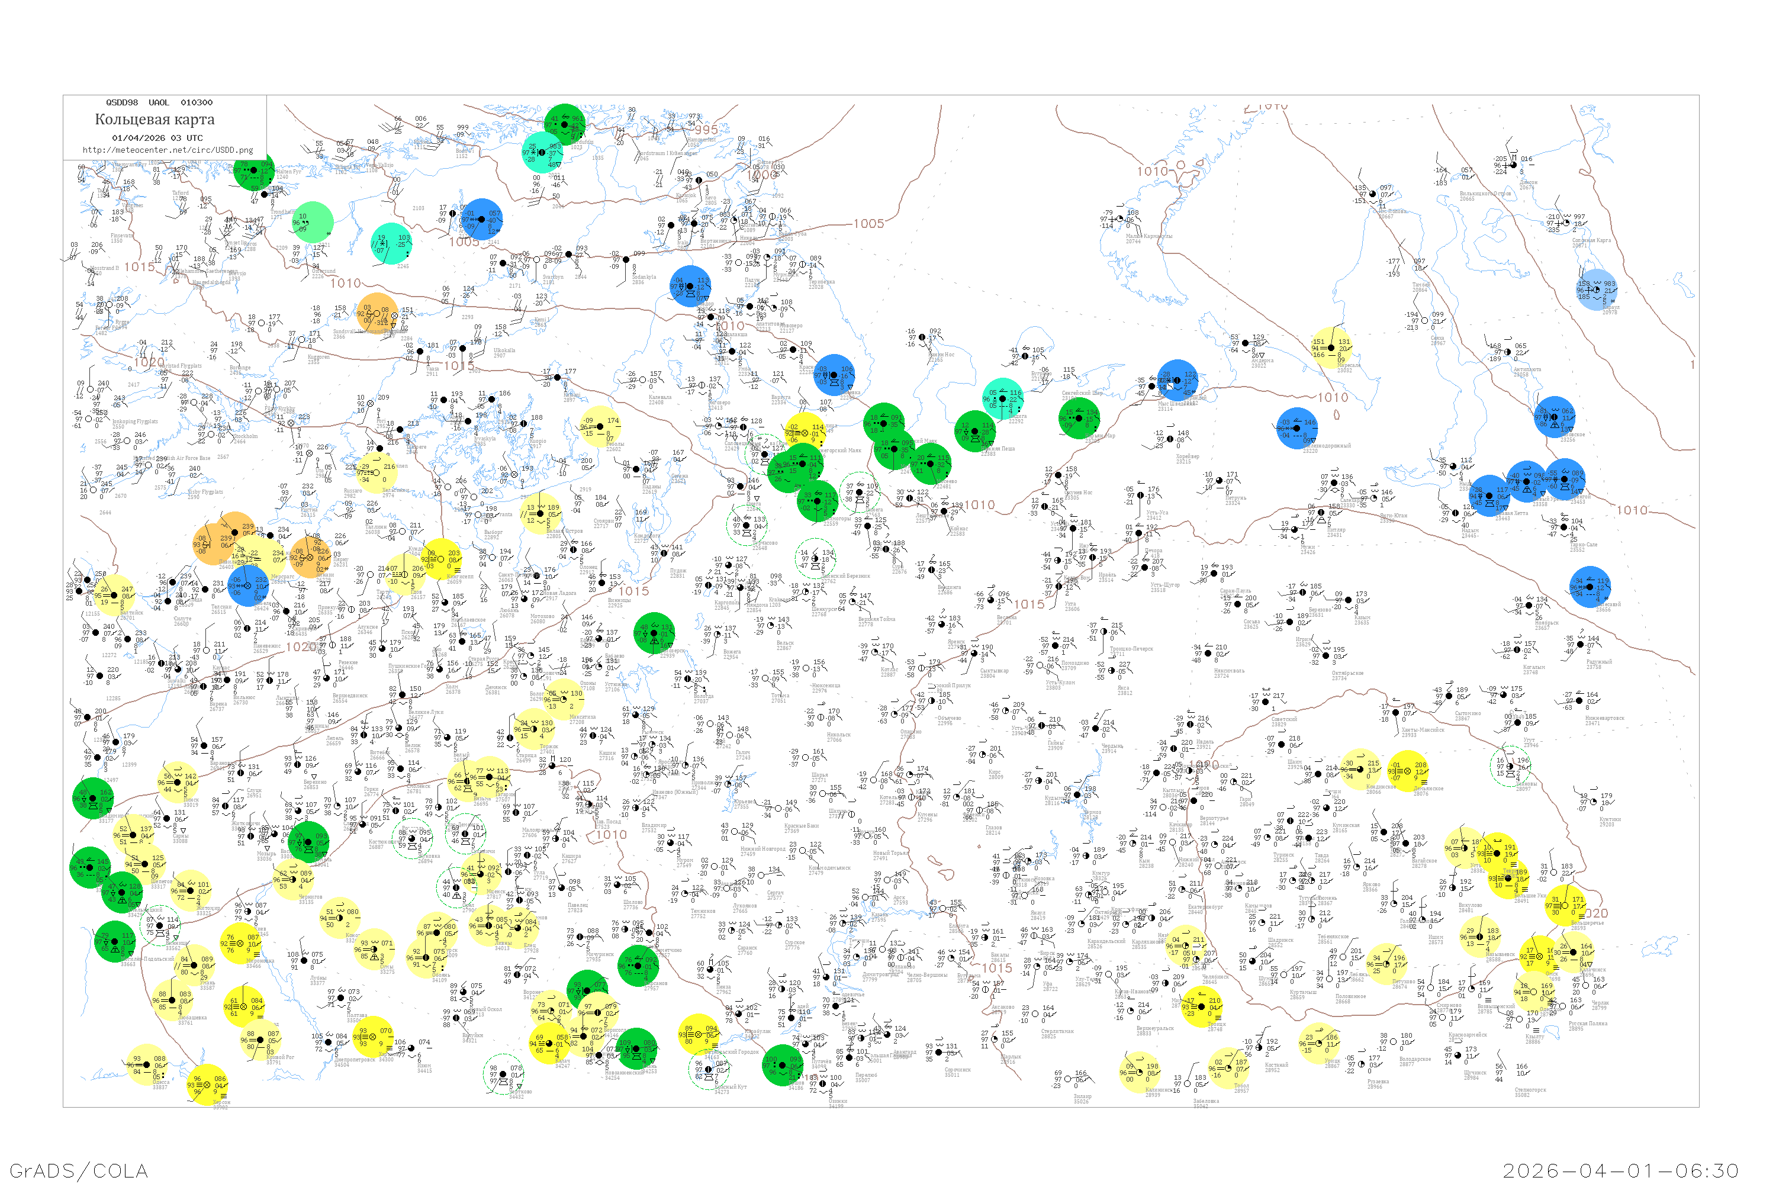
Task: Select the green Halten Fyr station circle
Action: click(x=254, y=170)
